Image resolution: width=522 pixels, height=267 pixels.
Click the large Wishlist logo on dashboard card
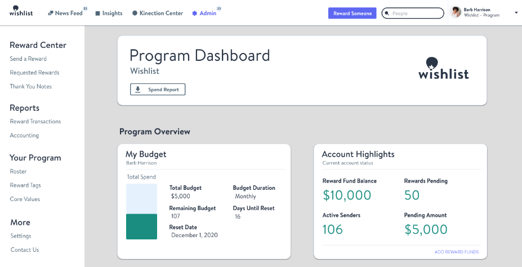(443, 68)
